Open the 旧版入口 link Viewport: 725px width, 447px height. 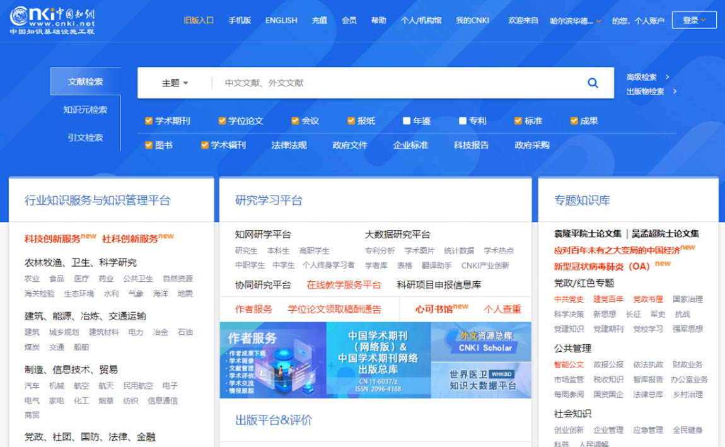pos(199,20)
